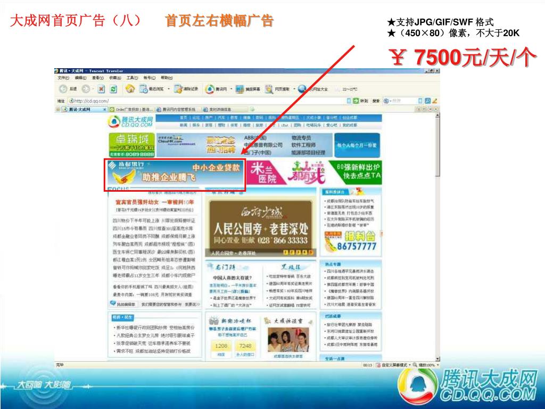This screenshot has width=545, height=409.
Task: Expand the 最近浏览 dropdown arrow
Action: tap(169, 89)
